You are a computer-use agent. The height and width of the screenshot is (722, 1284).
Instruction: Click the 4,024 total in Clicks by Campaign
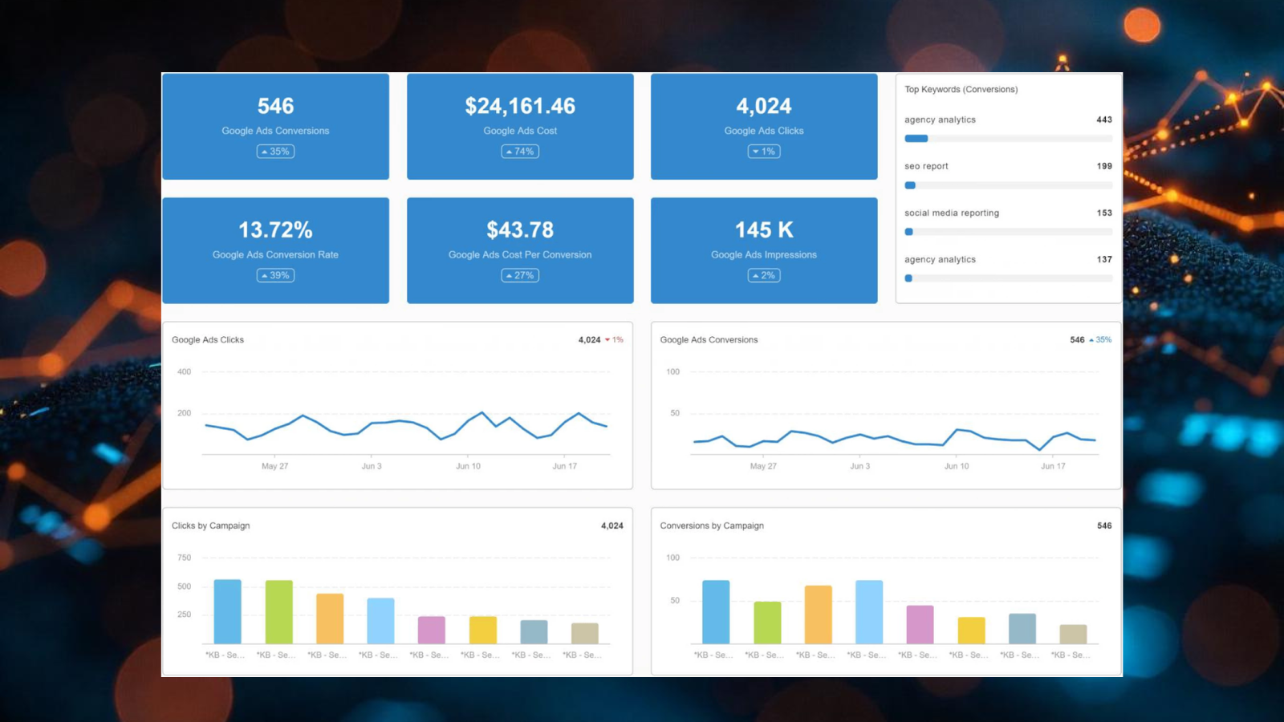(612, 525)
